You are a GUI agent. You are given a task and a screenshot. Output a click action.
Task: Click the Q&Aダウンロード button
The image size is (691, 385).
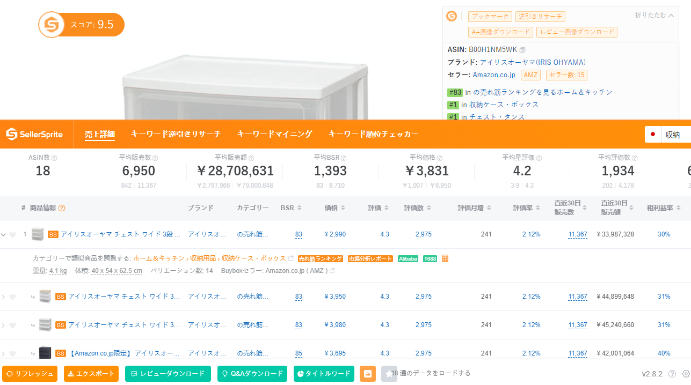tap(252, 374)
